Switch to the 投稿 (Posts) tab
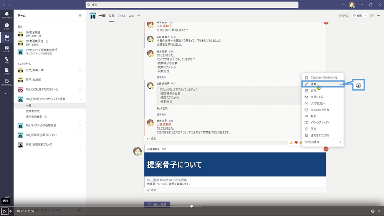 (x=111, y=16)
